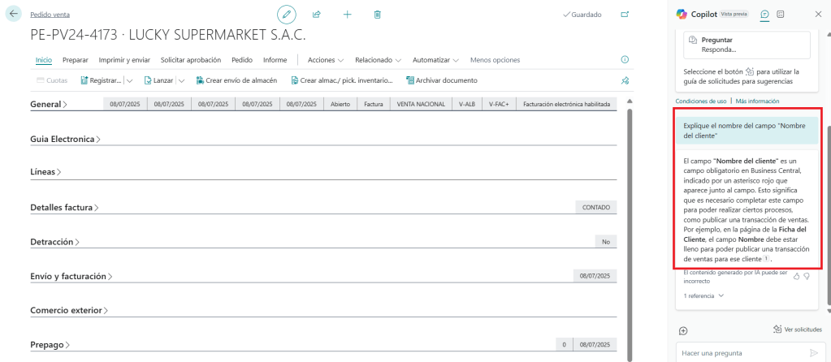Screen dimensions: 831x362
Task: Open the Informe menu tab
Action: [275, 60]
